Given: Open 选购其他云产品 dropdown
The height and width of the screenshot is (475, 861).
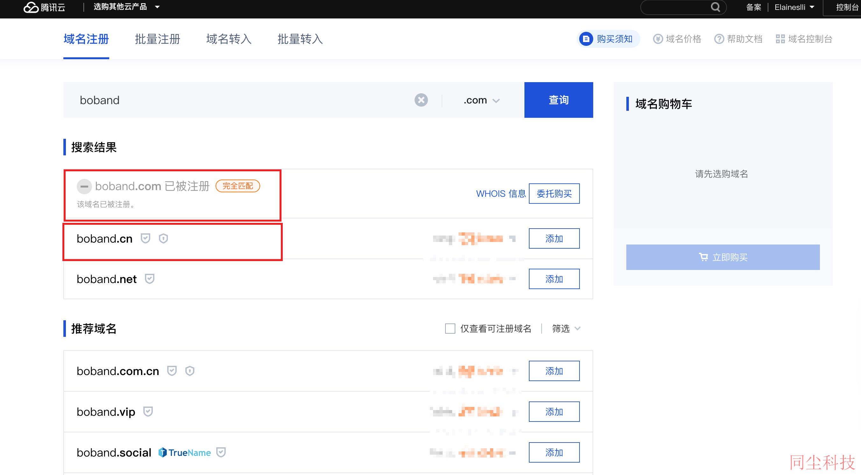Looking at the screenshot, I should (126, 7).
